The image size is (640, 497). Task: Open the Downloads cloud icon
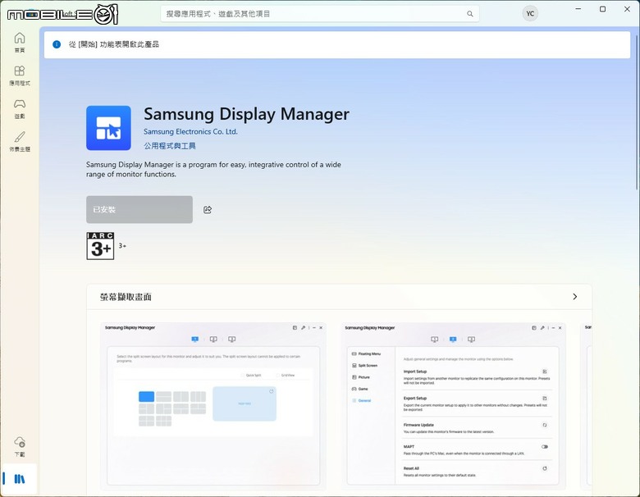coord(20,446)
